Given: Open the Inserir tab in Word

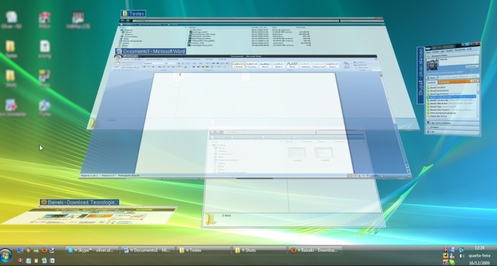Looking at the screenshot, I should tap(138, 59).
